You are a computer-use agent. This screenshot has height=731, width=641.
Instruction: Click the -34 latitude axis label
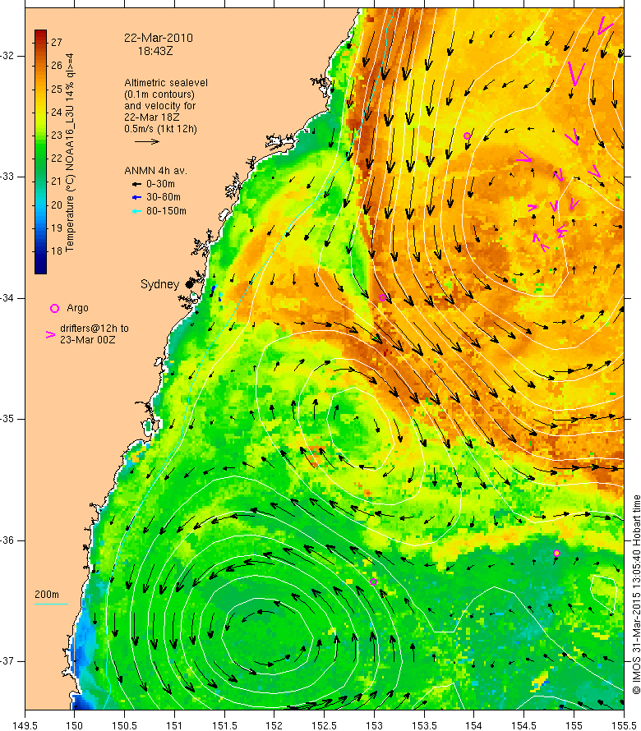(x=7, y=298)
